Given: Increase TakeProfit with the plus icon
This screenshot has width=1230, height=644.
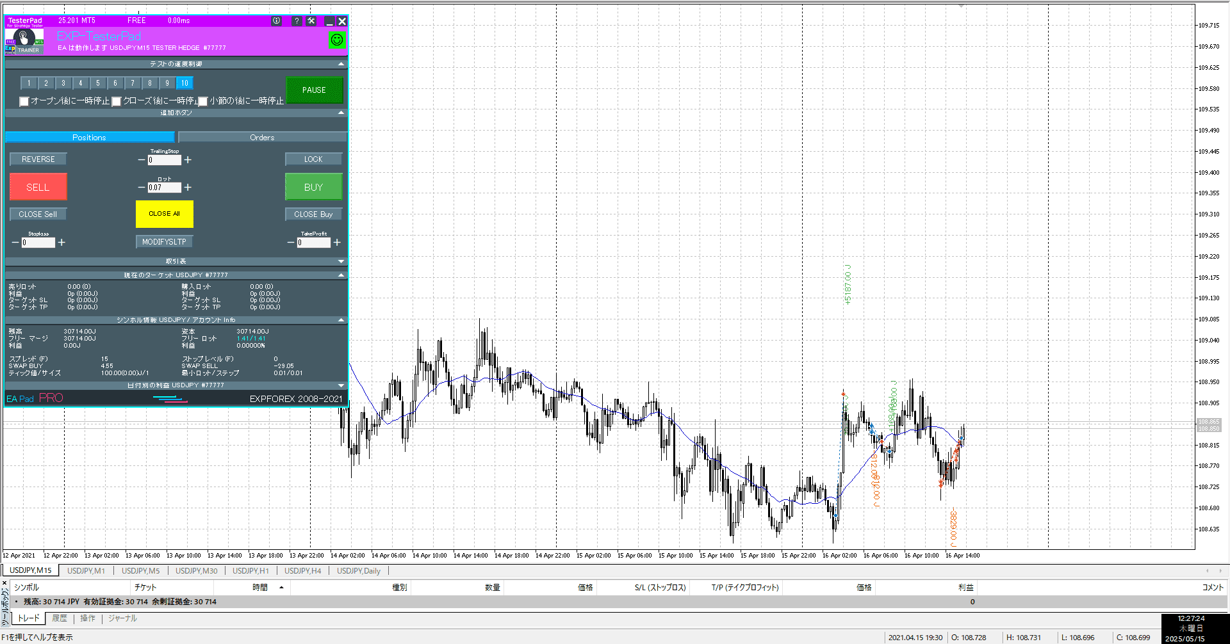Looking at the screenshot, I should point(337,243).
